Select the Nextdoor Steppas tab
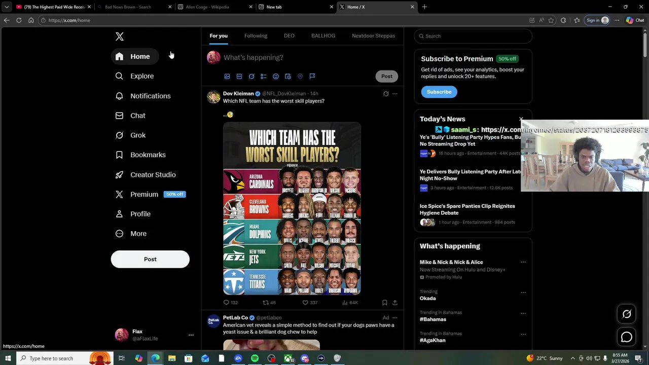The width and height of the screenshot is (649, 365). (373, 36)
